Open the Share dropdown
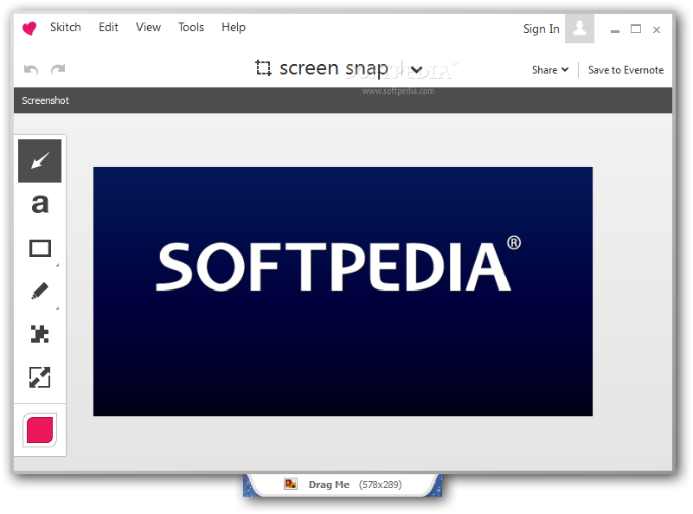Image resolution: width=693 pixels, height=514 pixels. tap(549, 70)
